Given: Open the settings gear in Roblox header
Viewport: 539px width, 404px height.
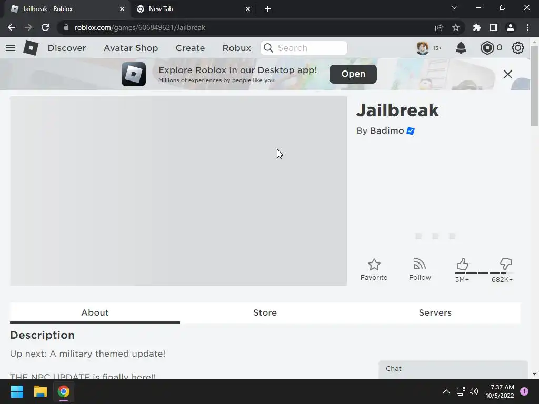Looking at the screenshot, I should [518, 48].
